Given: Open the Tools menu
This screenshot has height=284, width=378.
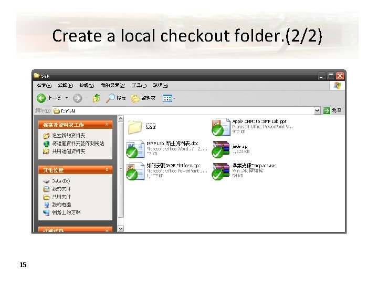Looking at the screenshot, I should [139, 85].
